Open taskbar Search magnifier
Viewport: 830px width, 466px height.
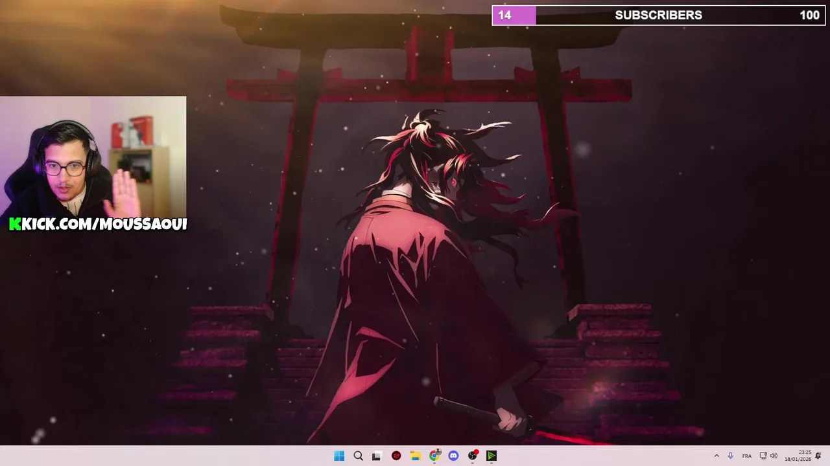tap(358, 456)
